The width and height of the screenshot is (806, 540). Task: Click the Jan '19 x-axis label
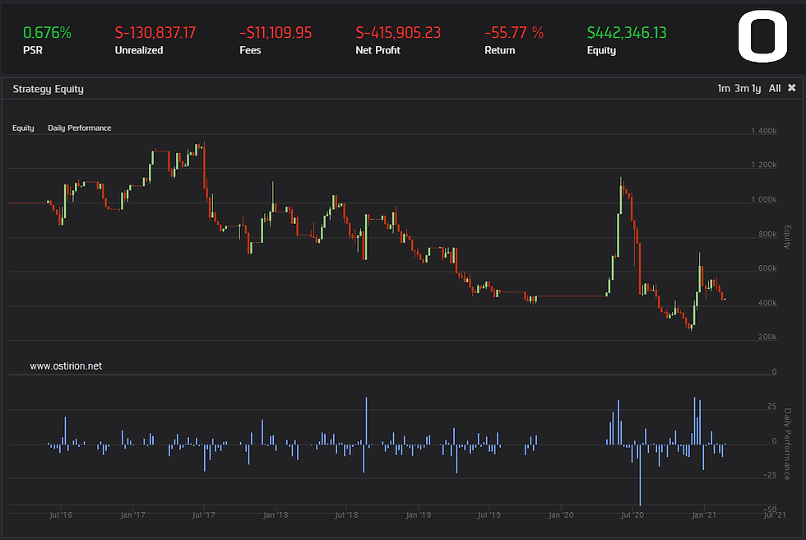pos(419,514)
